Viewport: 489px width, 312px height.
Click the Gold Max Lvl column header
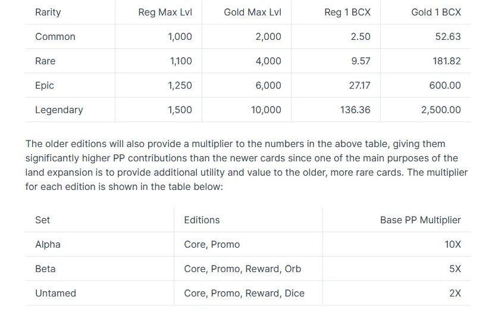[x=252, y=12]
